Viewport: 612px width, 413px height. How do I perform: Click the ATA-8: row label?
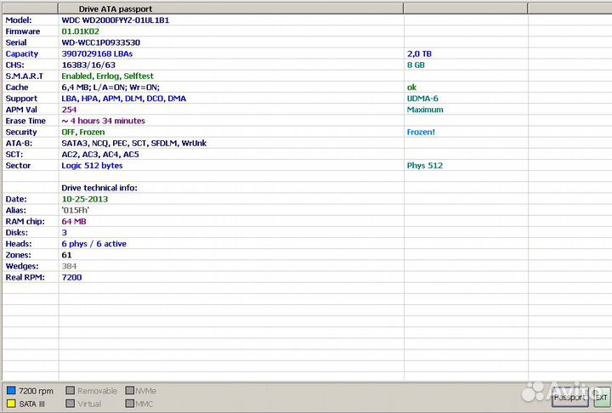(x=19, y=144)
